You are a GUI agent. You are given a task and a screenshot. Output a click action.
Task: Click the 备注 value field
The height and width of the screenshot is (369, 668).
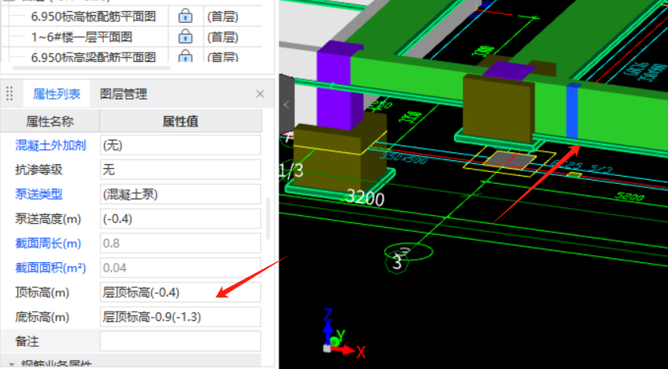[180, 342]
